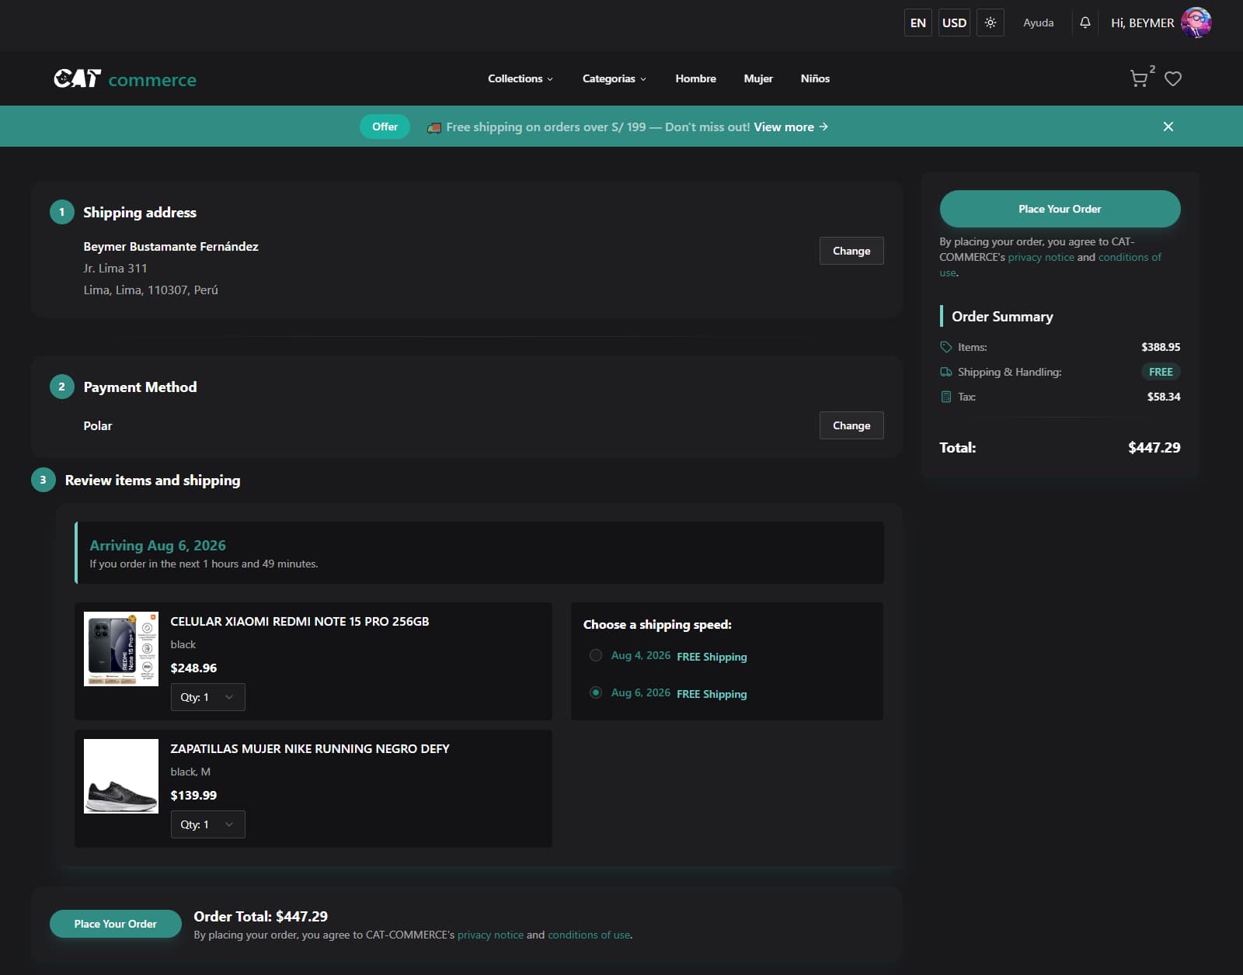Open the Xiaomi Redmi Note product thumbnail
This screenshot has width=1243, height=975.
[121, 649]
